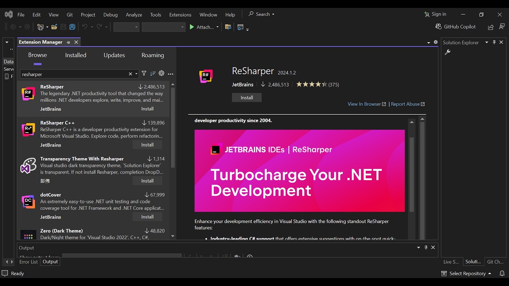Open the Extensions menu
Viewport: 509px width, 286px height.
point(180,15)
